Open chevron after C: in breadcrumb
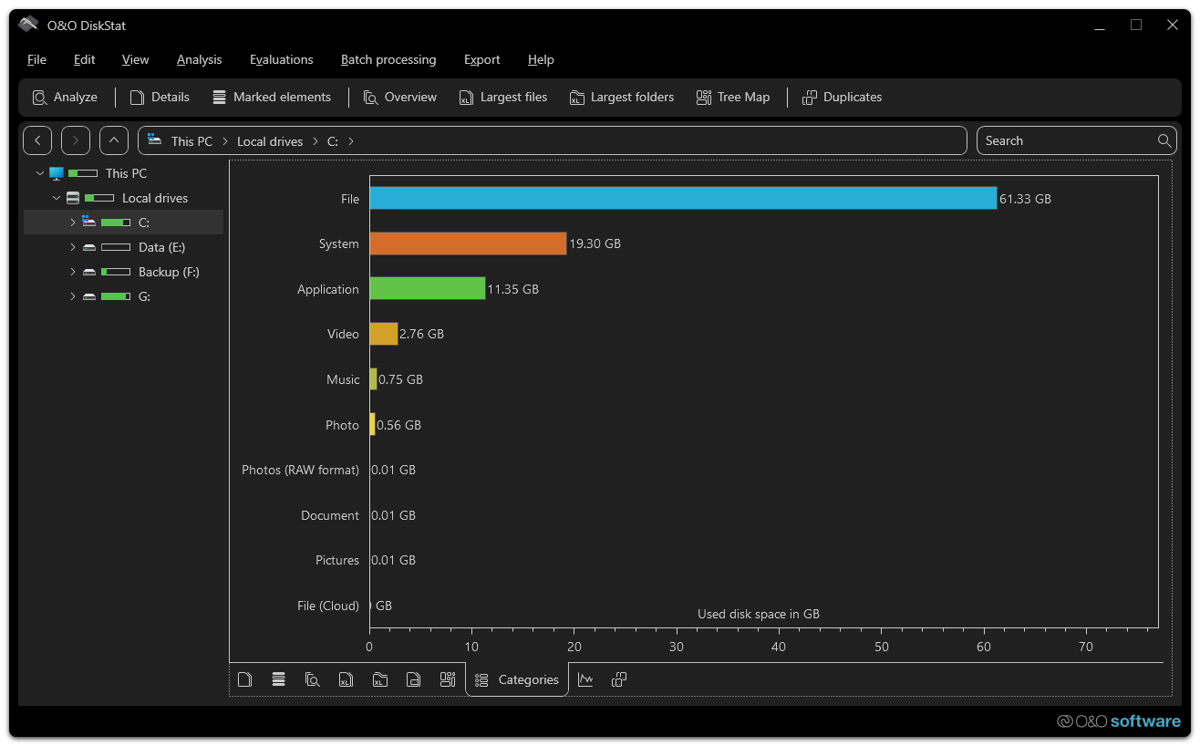Viewport: 1200px width, 746px height. click(351, 141)
